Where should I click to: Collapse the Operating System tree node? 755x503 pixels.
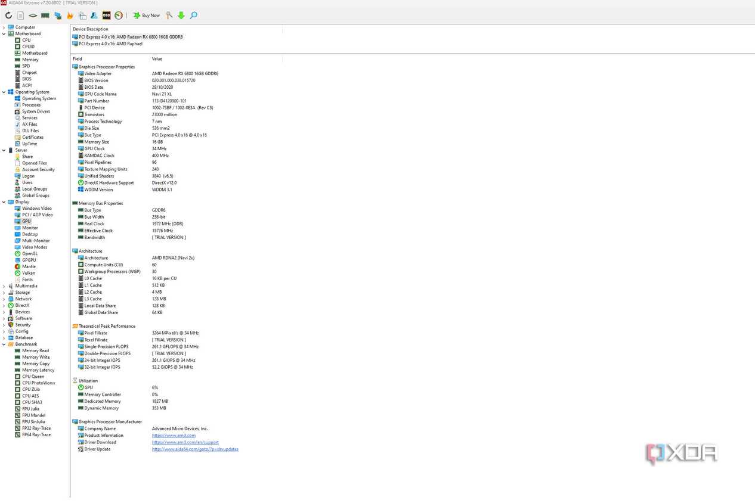click(x=4, y=92)
